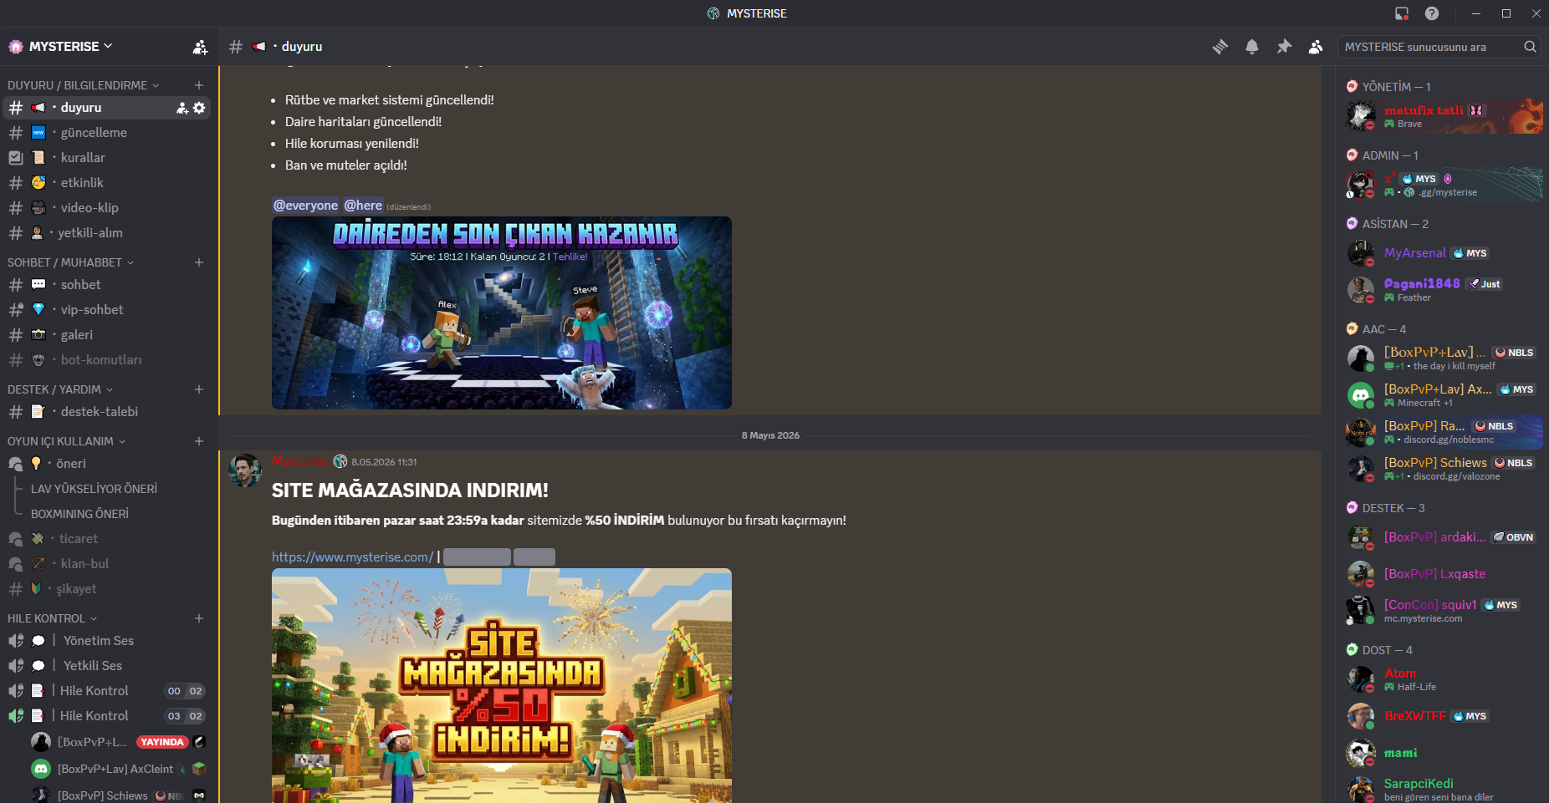
Task: Add channel to OYUN IÇI KULLANIM category
Action: 199,441
